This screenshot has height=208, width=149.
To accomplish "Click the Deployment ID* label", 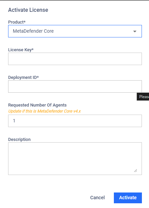I will coord(23,77).
